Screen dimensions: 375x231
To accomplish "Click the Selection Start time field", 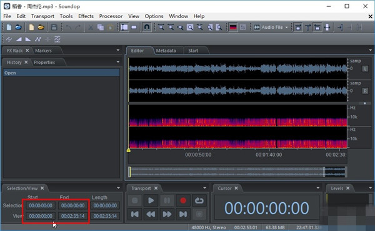I will pyautogui.click(x=41, y=205).
